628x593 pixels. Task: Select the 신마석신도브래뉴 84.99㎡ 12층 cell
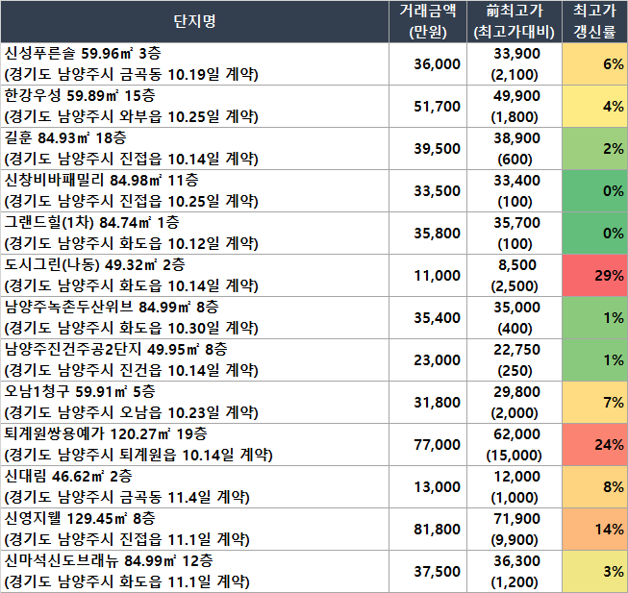click(194, 572)
